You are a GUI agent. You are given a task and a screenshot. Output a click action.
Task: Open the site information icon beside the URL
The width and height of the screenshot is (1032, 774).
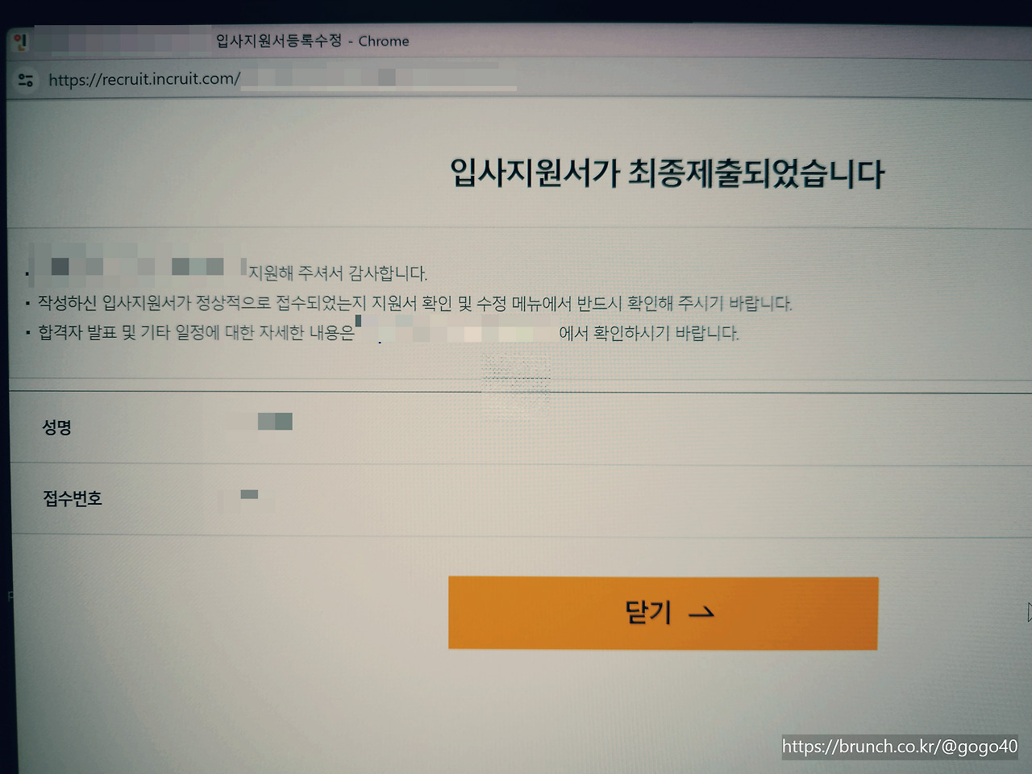(26, 80)
